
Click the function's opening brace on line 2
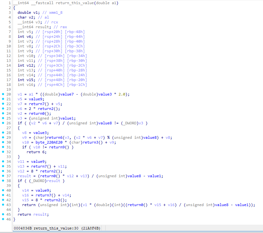14,8
